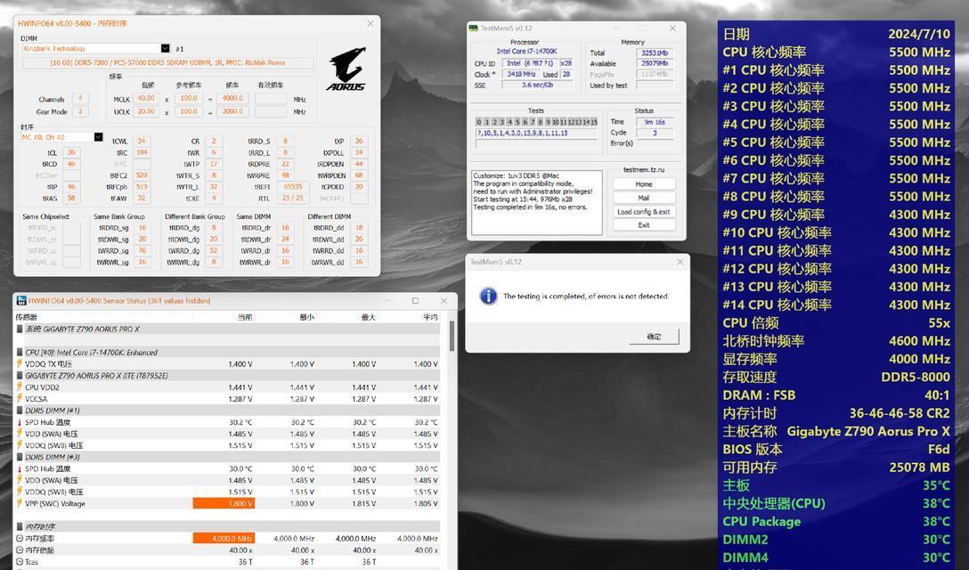Click the info icon in TestMem5 completion dialog
Screen dimensions: 969x570
coord(488,296)
